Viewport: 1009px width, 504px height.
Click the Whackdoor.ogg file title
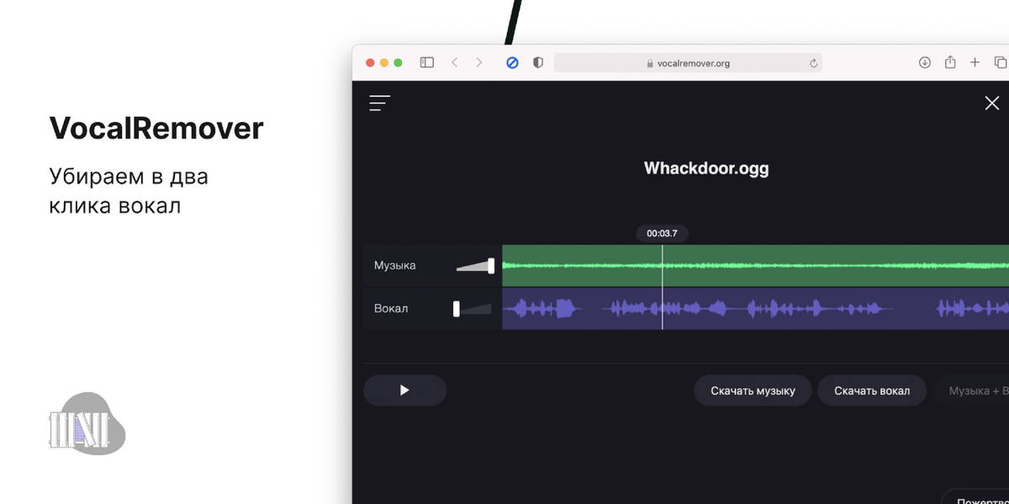tap(706, 168)
